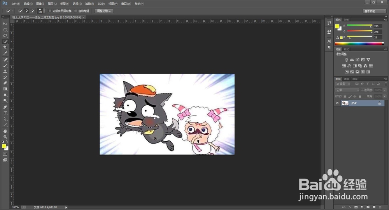
Task: Add a Channel Mixer adjustment
Action: [365, 66]
